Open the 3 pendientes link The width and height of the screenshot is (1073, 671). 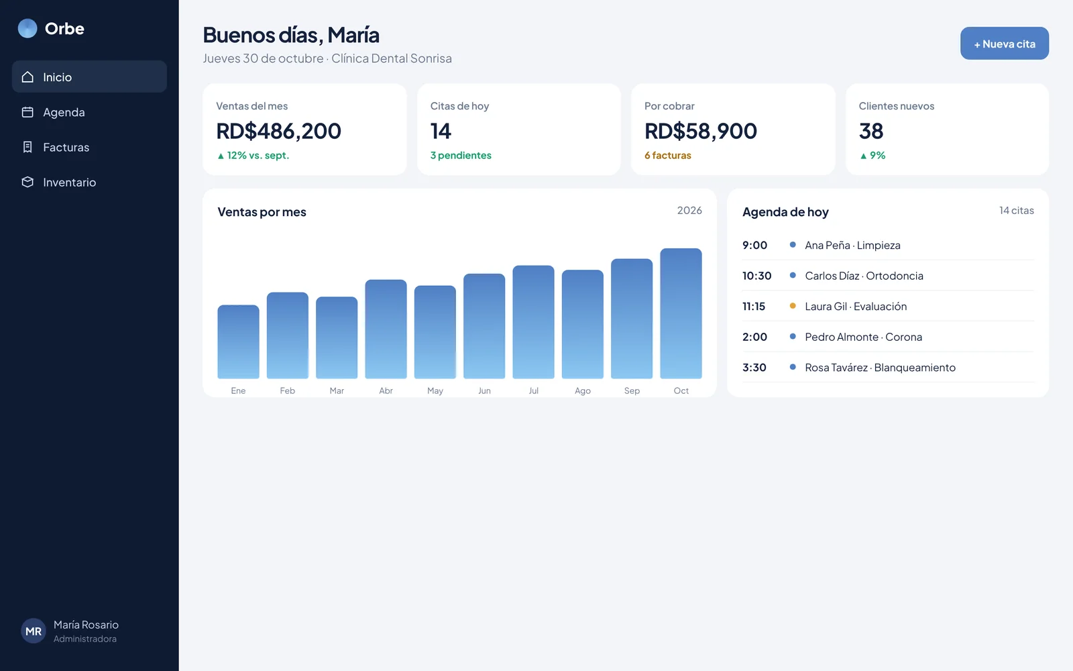pos(461,155)
